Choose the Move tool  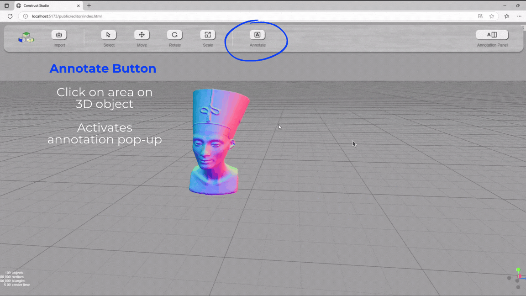tap(142, 35)
